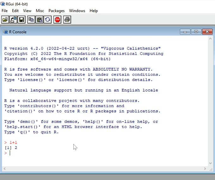Click the R Console window logo icon
Screen dimensions: 215x180
point(5,32)
